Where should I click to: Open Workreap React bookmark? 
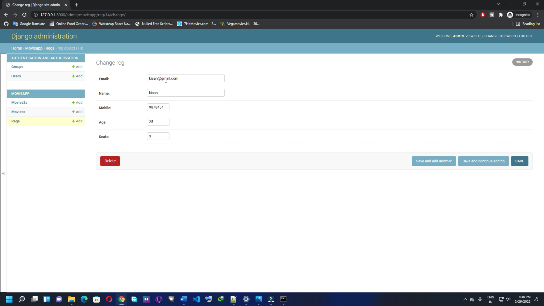pos(112,24)
